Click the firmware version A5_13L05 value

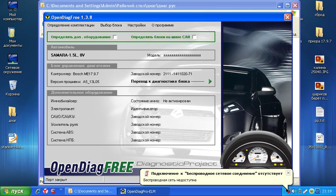coord(91,82)
